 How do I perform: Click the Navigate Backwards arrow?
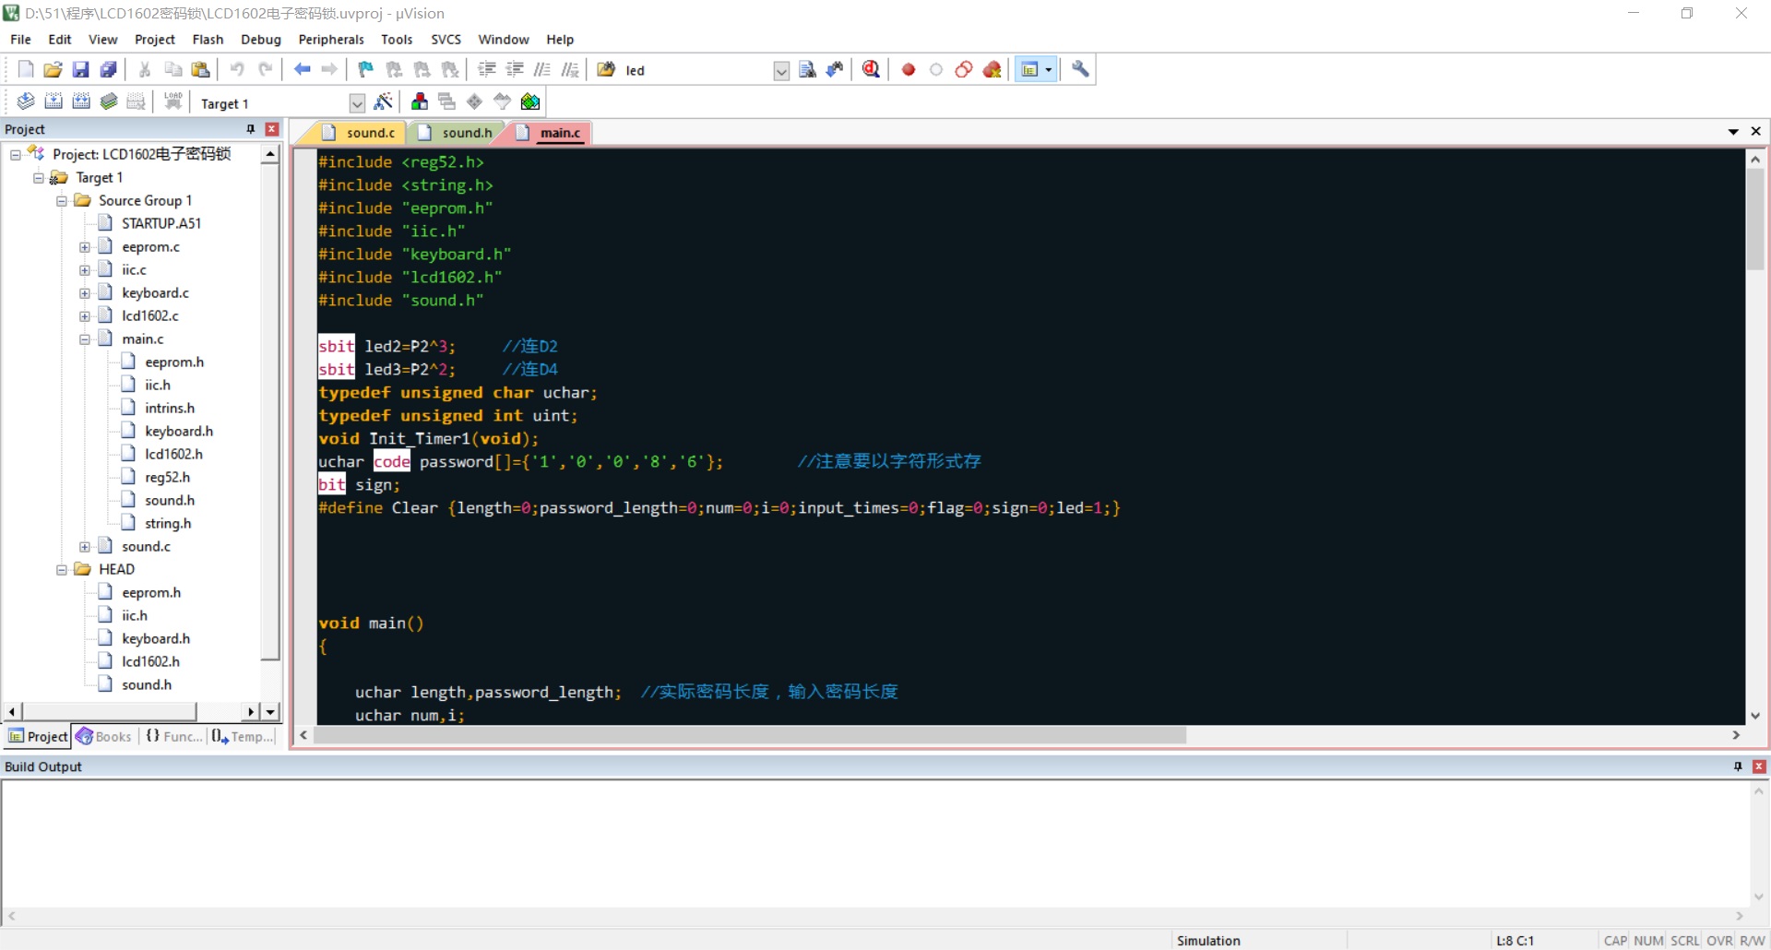302,69
